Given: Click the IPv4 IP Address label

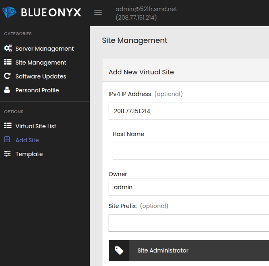Looking at the screenshot, I should [x=130, y=94].
